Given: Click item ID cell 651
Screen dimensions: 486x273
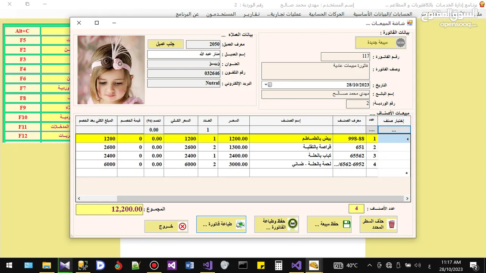Looking at the screenshot, I should pos(349,147).
